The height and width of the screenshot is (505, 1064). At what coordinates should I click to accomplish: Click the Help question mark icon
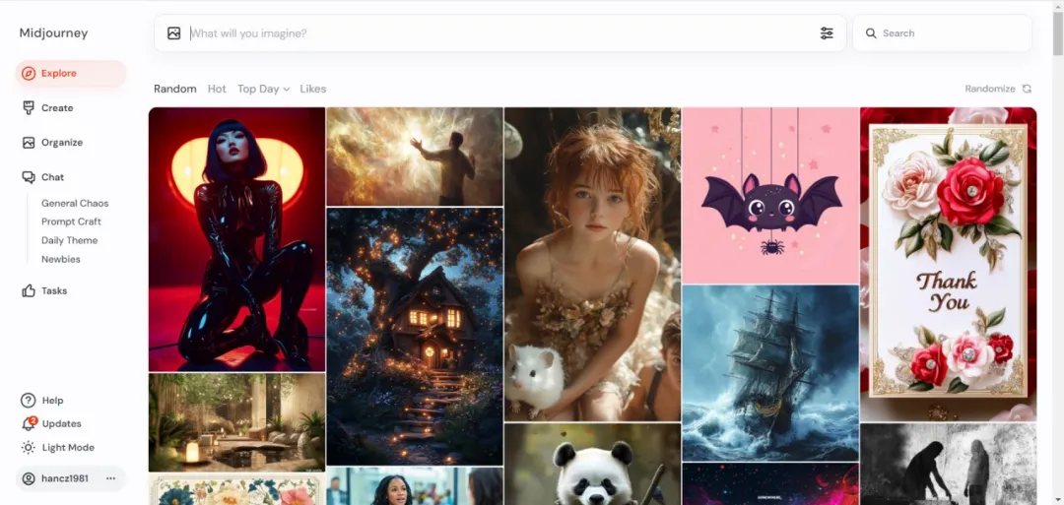29,401
